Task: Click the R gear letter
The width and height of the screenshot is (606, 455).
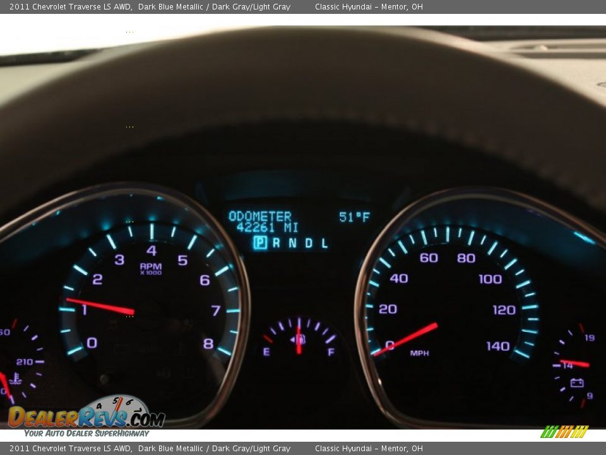Action: pyautogui.click(x=276, y=243)
